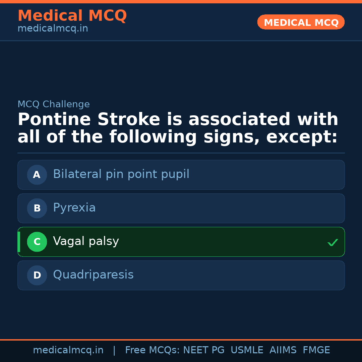This screenshot has width=362, height=362.
Task: Expand the selected Vagal palsy answer card
Action: coord(181,242)
